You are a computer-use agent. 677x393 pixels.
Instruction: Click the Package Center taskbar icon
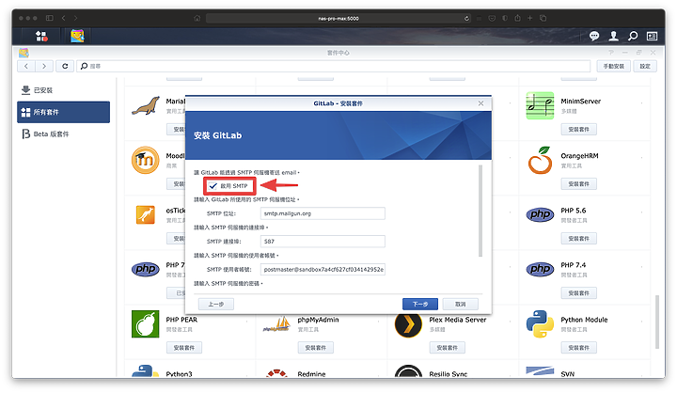pos(77,36)
